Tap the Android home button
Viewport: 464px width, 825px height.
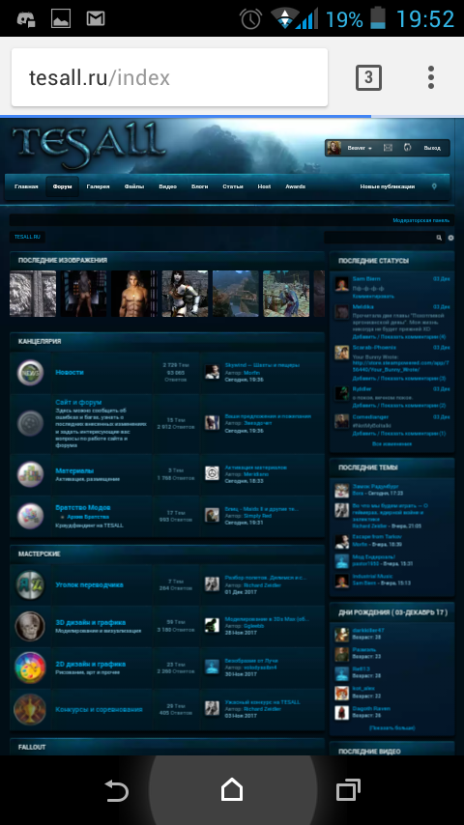pyautogui.click(x=232, y=790)
